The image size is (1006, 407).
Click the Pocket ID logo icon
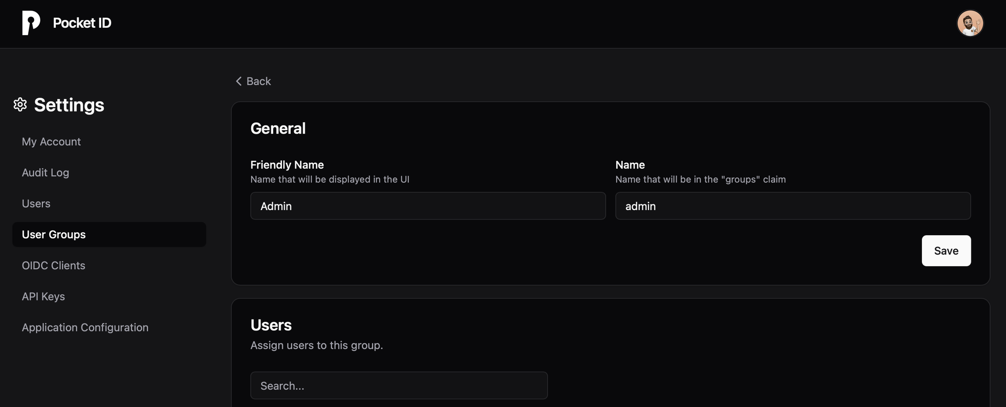[31, 23]
